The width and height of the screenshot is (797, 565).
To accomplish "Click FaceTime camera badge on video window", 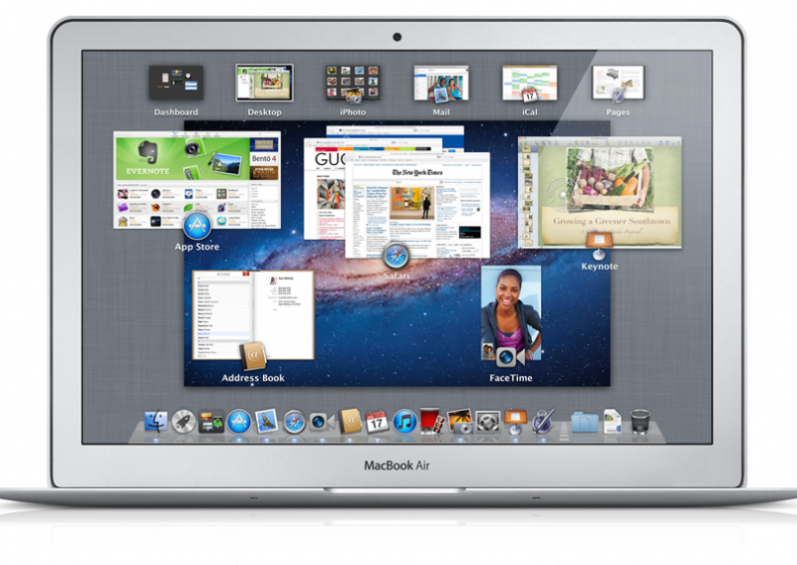I will (511, 357).
